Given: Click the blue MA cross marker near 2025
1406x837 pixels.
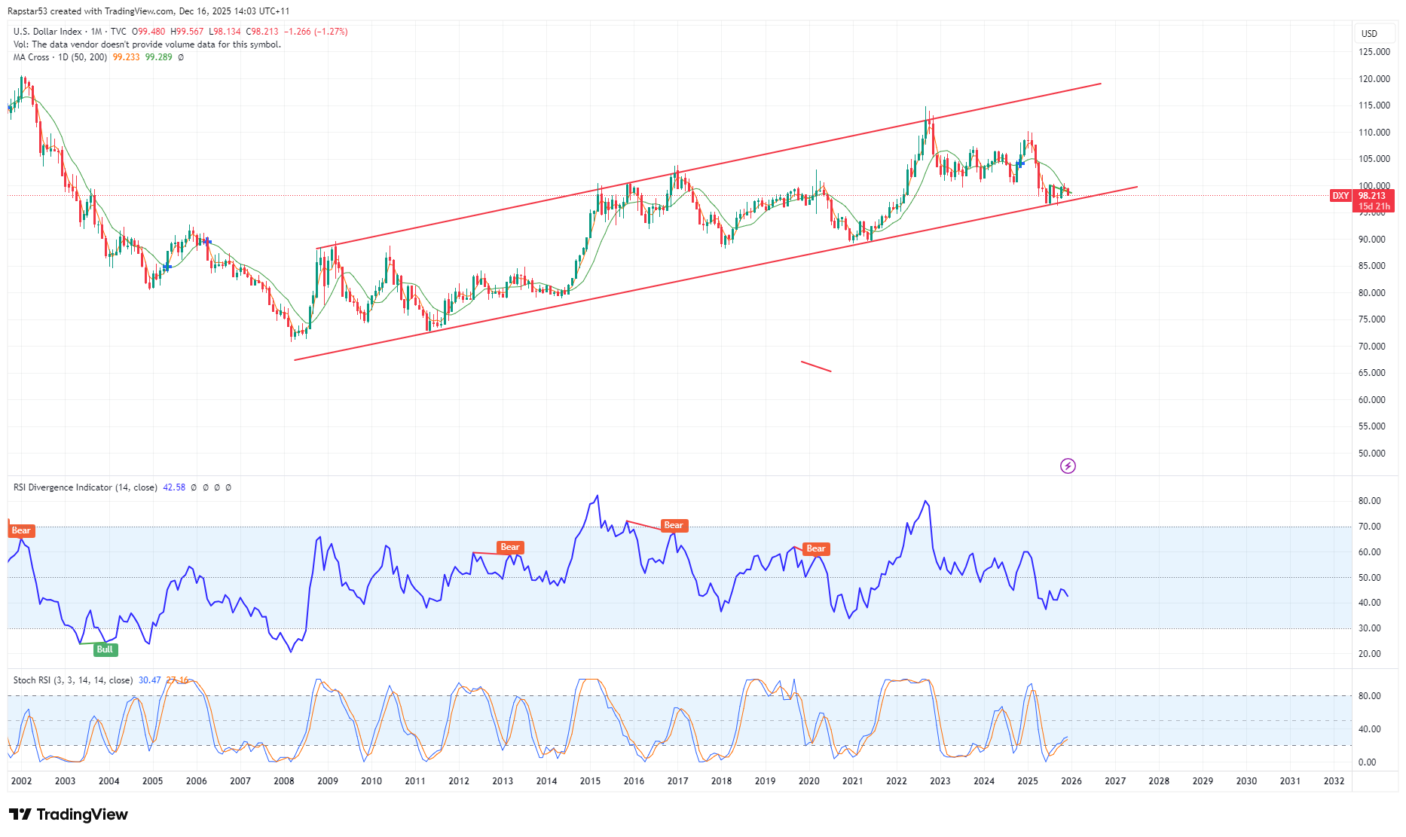Looking at the screenshot, I should [x=1019, y=163].
